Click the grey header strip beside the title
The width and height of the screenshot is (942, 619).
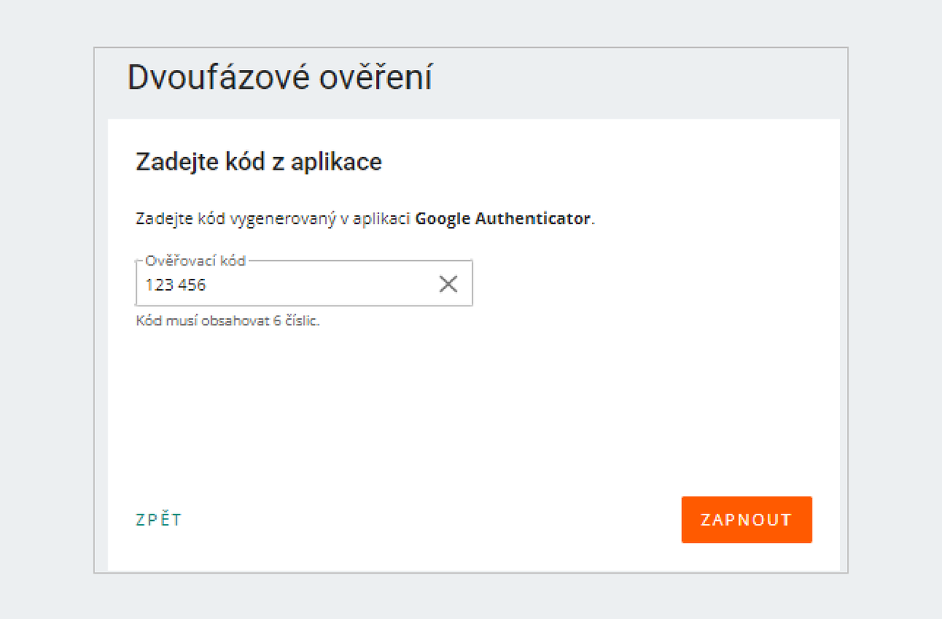(640, 82)
